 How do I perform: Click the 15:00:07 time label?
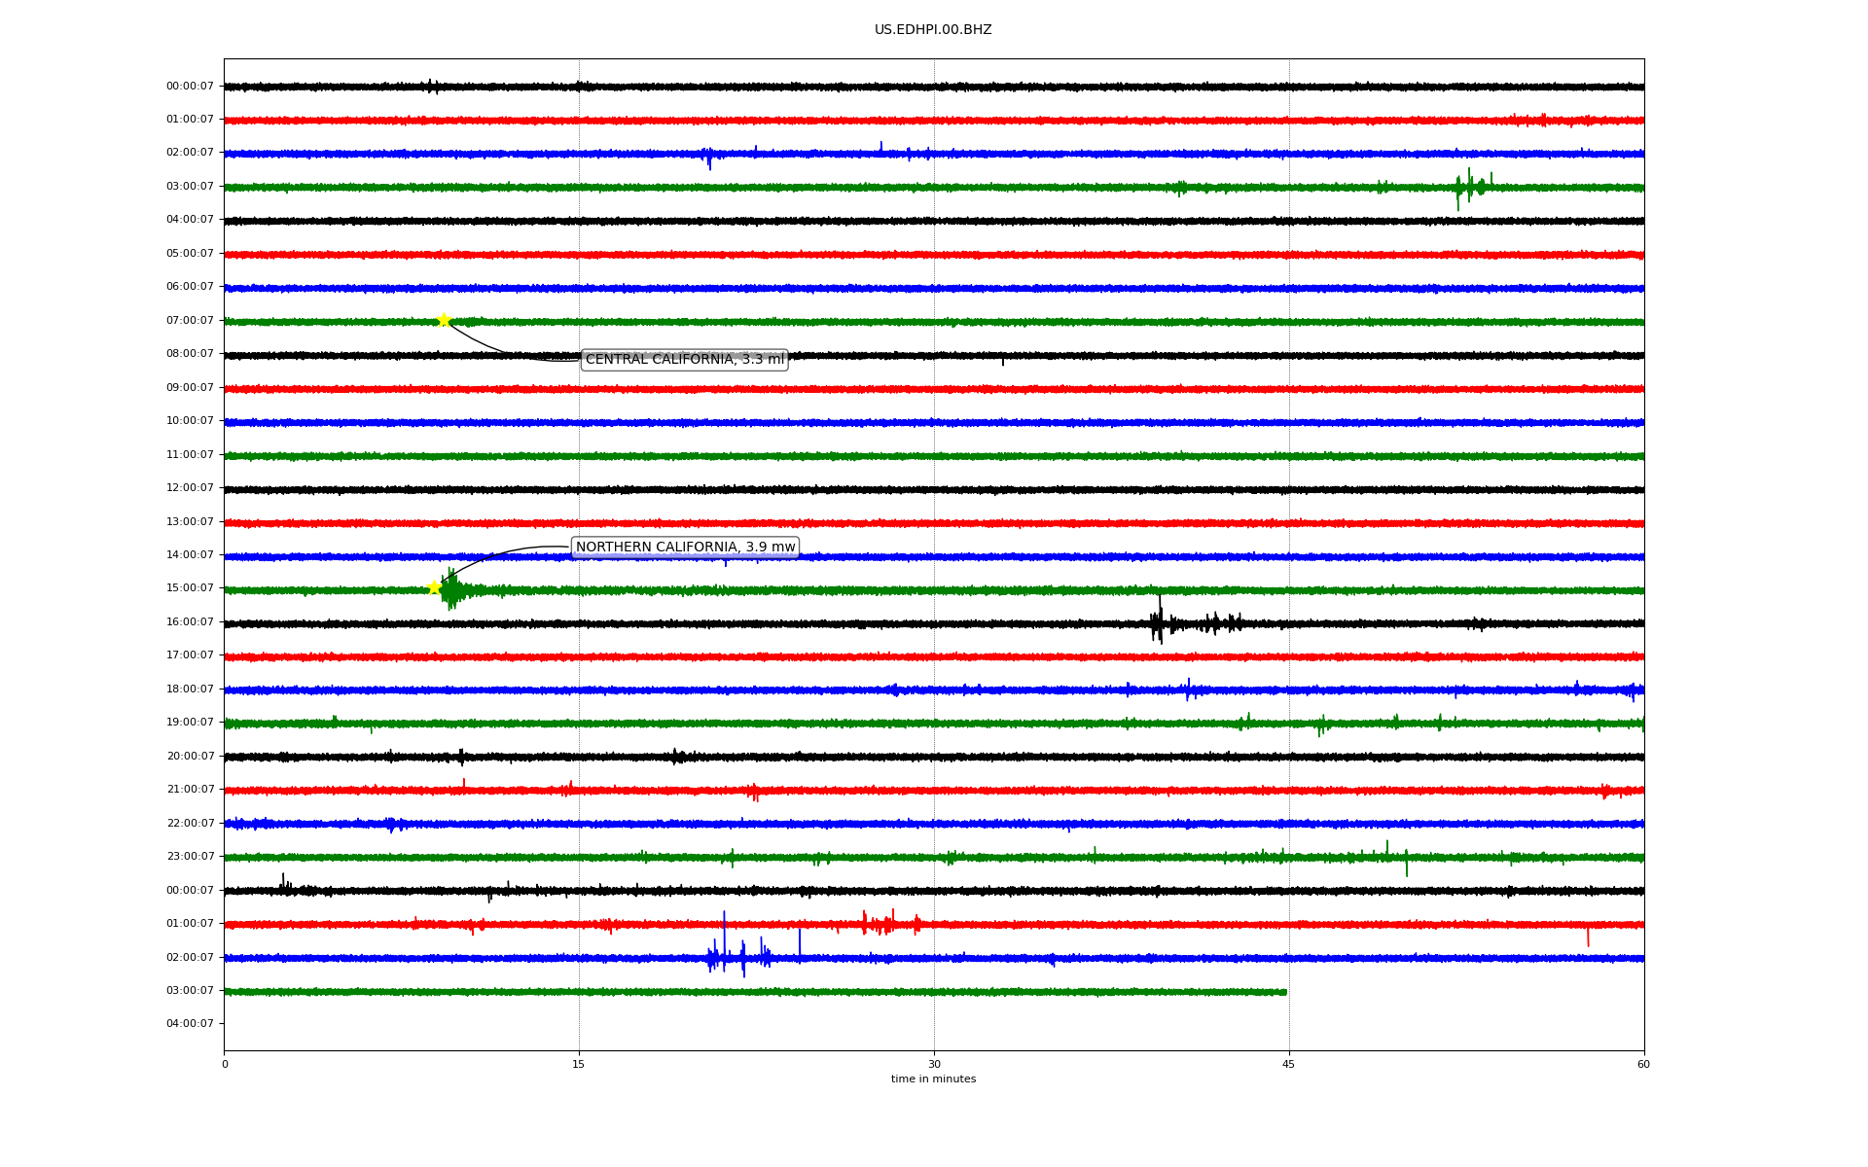click(x=190, y=588)
